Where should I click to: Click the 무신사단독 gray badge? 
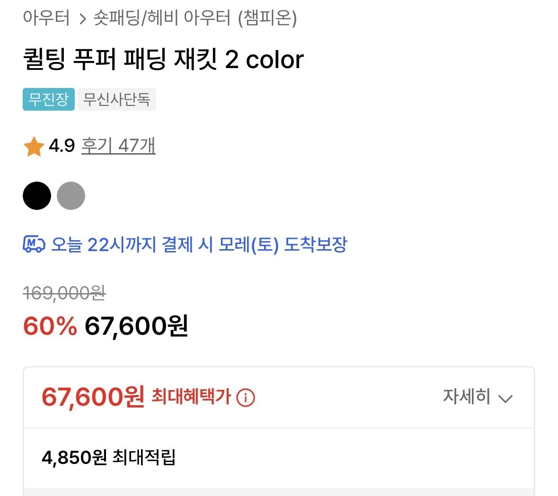[x=116, y=99]
